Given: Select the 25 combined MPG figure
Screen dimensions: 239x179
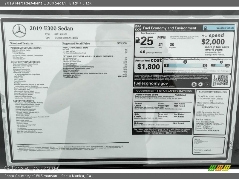Looking at the screenshot, I should tap(147, 41).
